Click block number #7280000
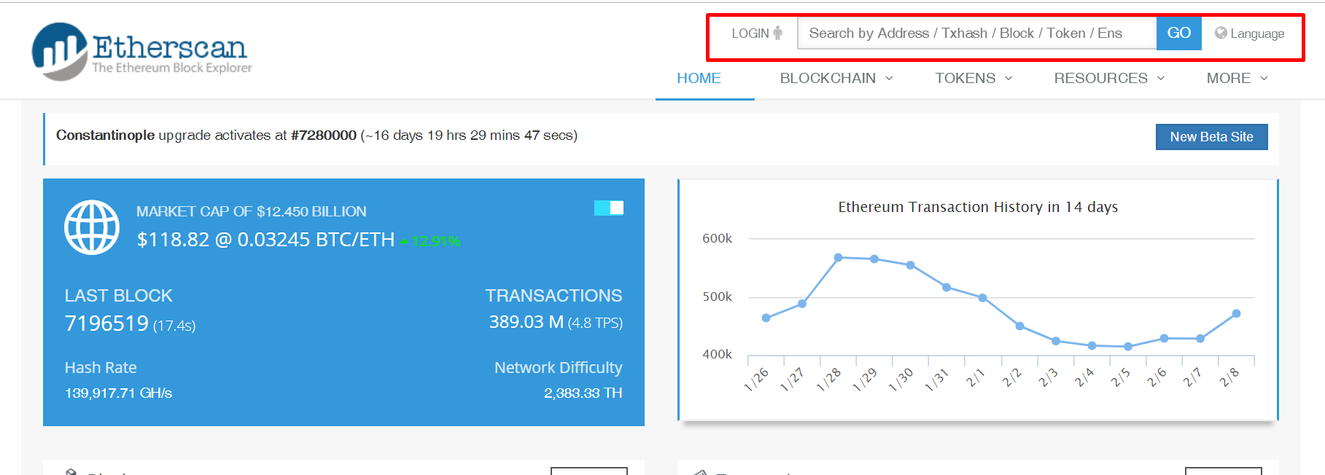1325x475 pixels. click(x=324, y=136)
